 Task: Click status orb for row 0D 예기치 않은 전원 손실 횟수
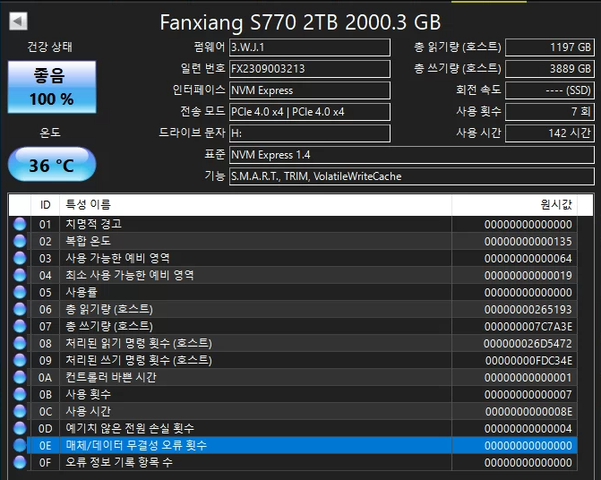(x=20, y=428)
